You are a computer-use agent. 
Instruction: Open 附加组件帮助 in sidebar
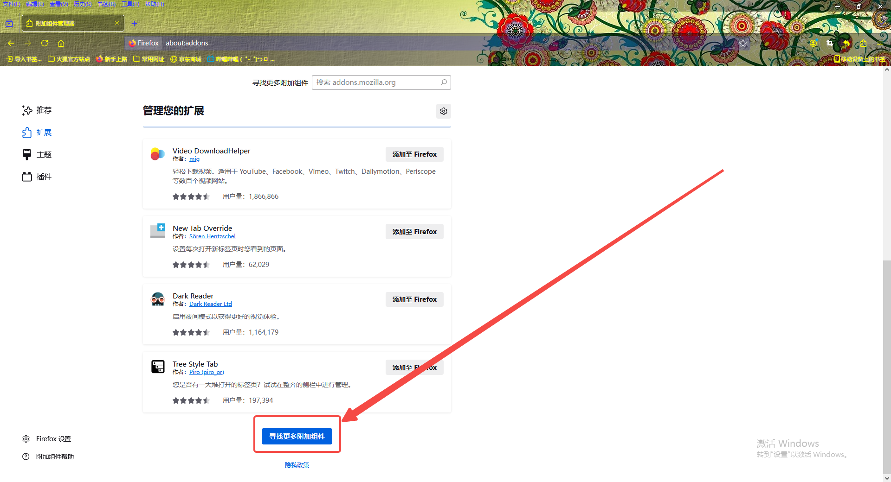click(x=48, y=457)
